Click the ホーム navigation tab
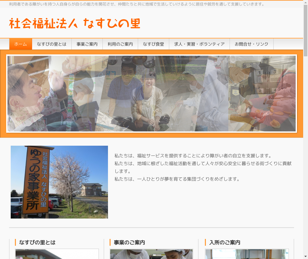 coord(20,44)
